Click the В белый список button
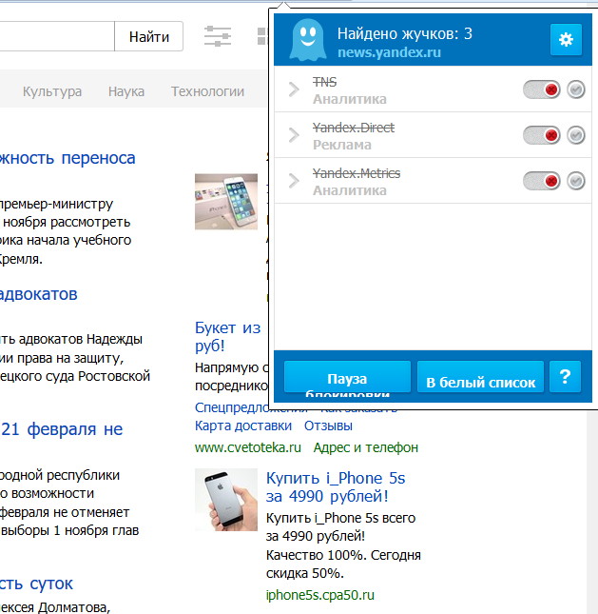Screen dimensions: 598x614 480,377
